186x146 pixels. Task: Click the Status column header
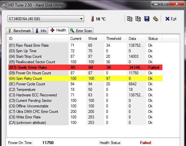point(154,39)
